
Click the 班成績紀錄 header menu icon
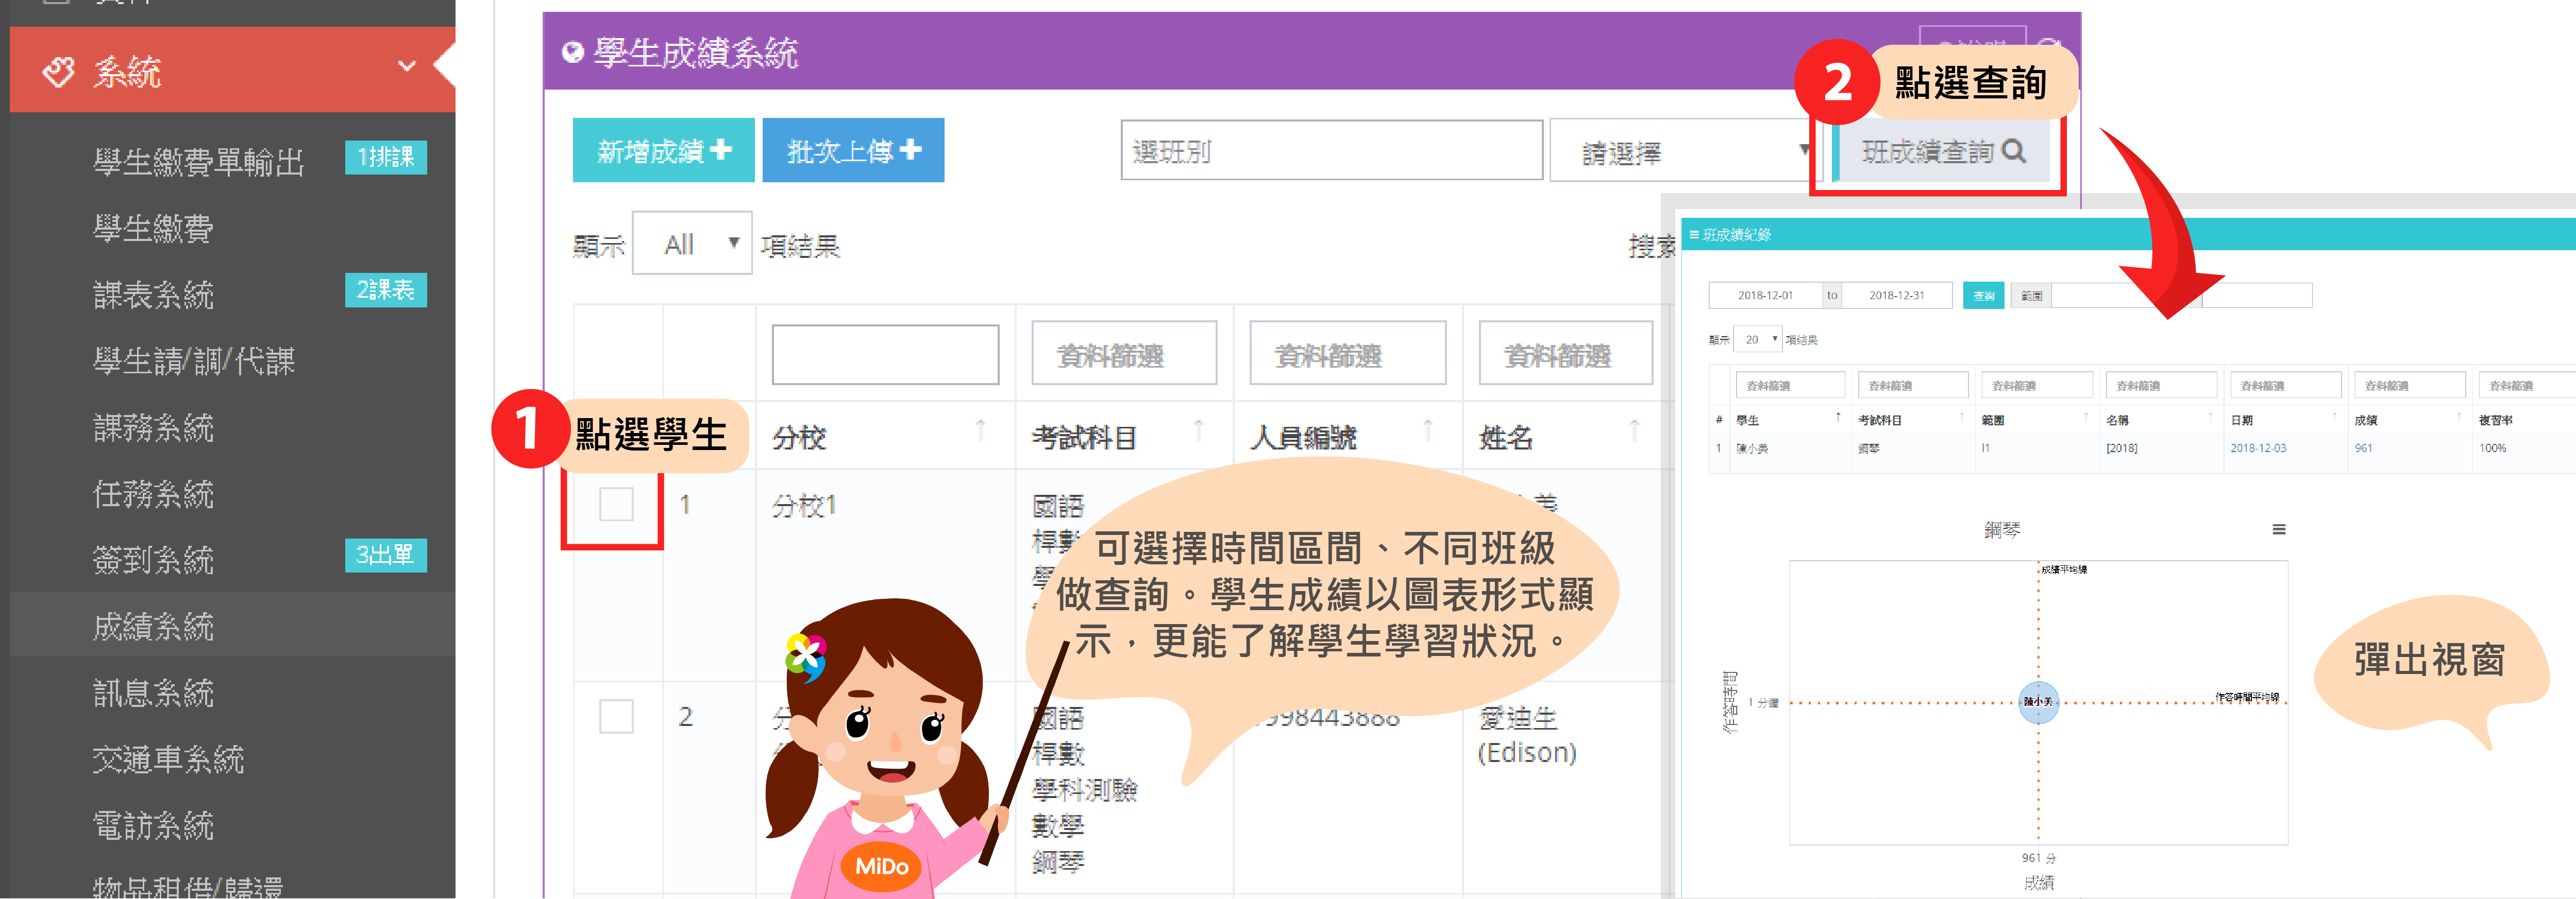[x=1694, y=235]
